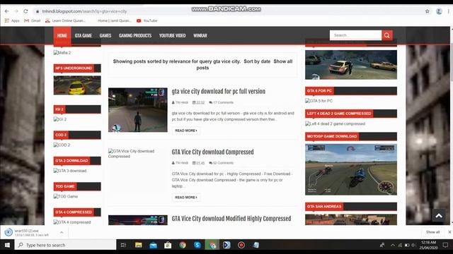Open the GAMING PRODUCTS menu
Viewport: 453px width, 254px height.
[x=135, y=35]
